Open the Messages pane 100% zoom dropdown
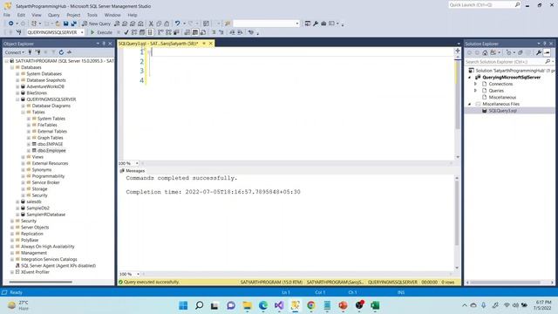Screen dimensions: 558x314 [x=138, y=274]
